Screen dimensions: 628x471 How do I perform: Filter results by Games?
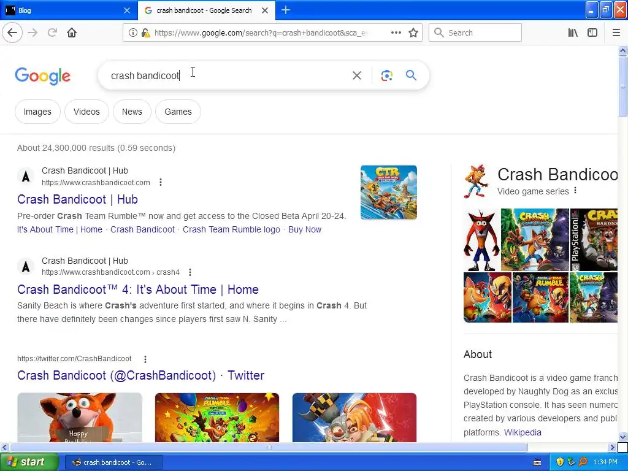point(178,112)
